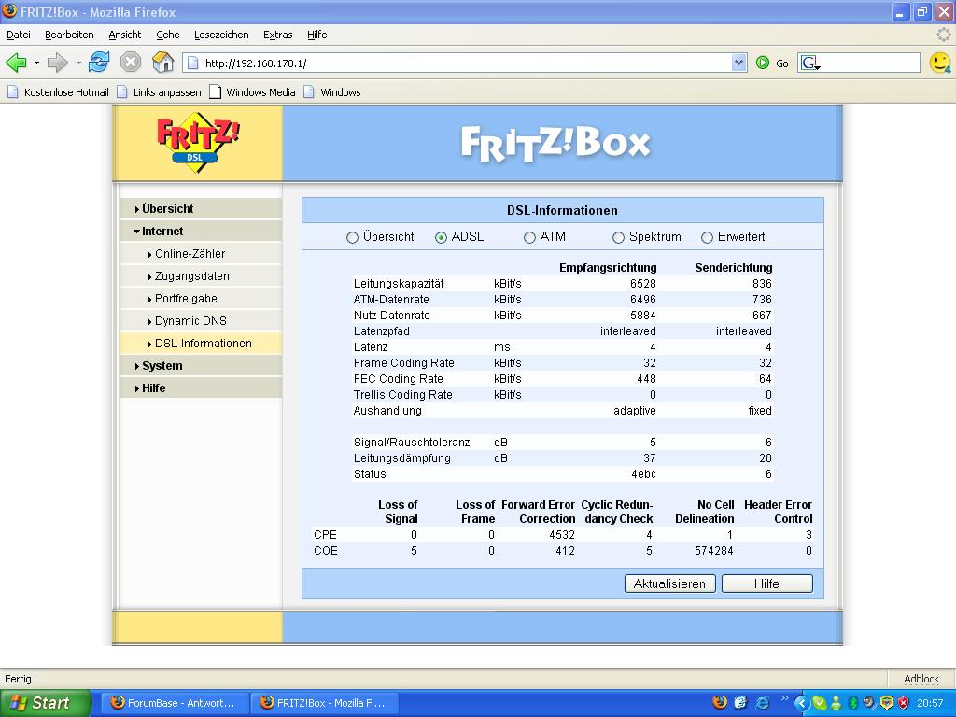Launch Firefox from the quick launch bar
The width and height of the screenshot is (956, 717).
click(x=720, y=703)
